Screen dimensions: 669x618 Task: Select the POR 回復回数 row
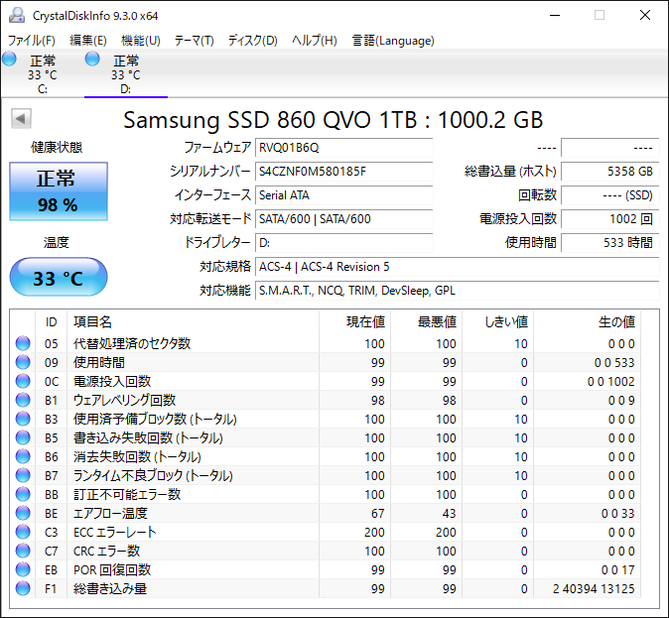click(x=326, y=569)
